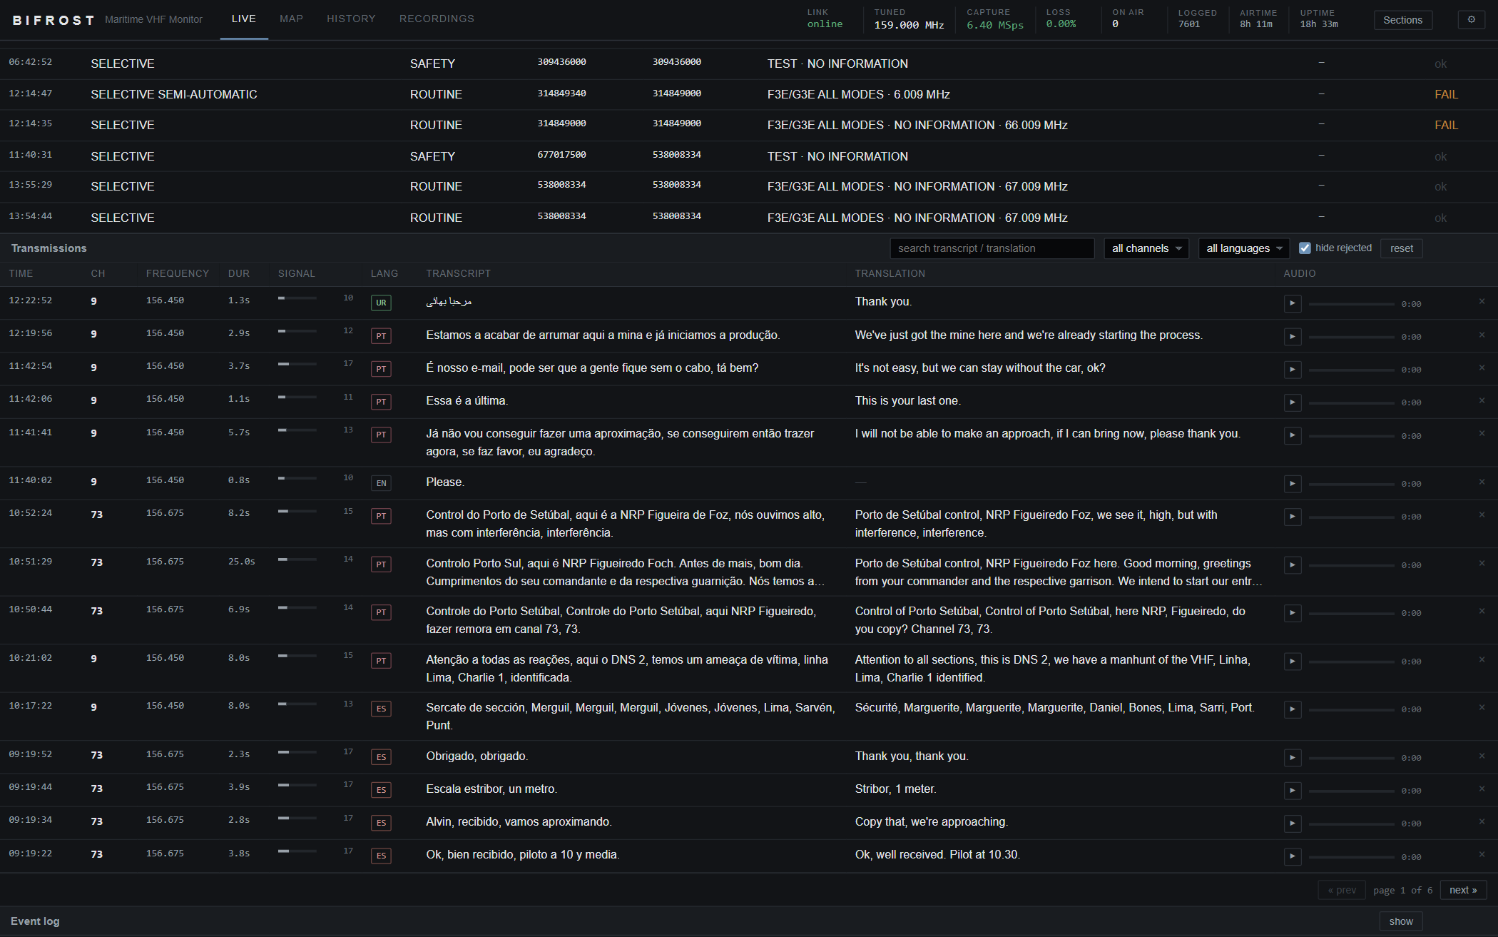Click the reset filters button
This screenshot has height=937, width=1498.
tap(1401, 248)
